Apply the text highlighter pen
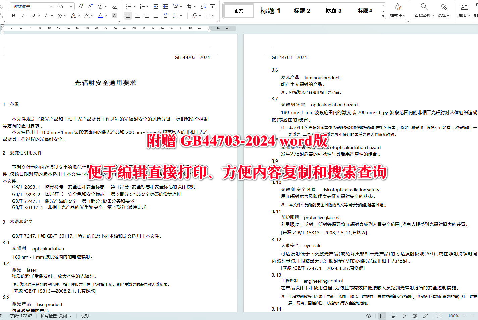Screen dimensions: 478x320 tap(87, 16)
